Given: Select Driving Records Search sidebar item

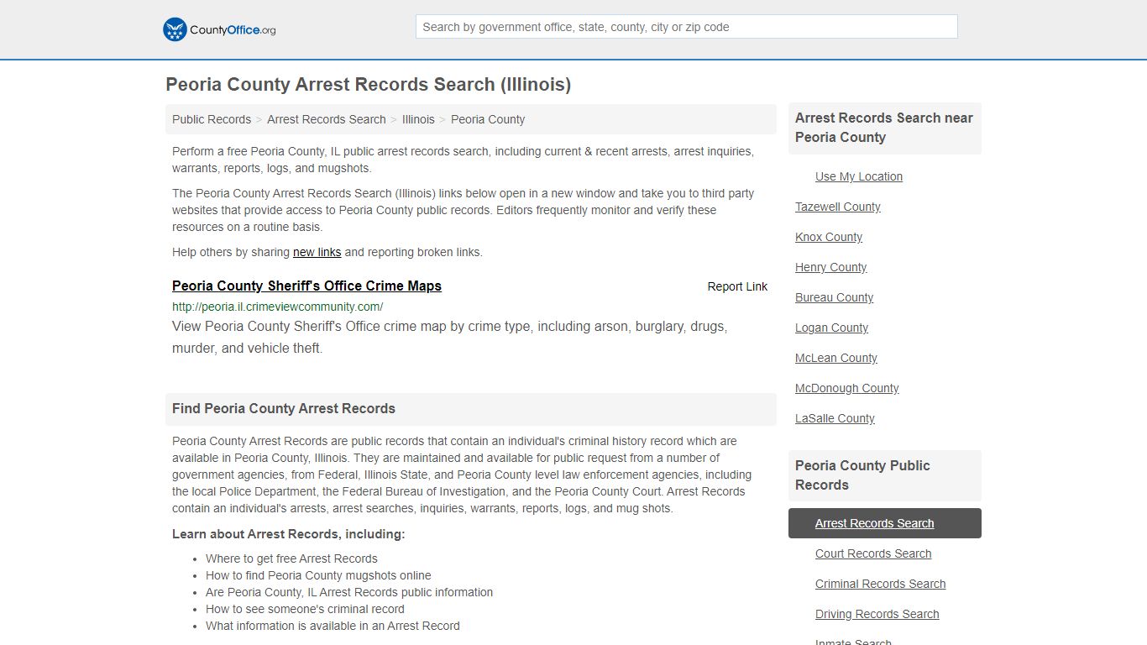Looking at the screenshot, I should pos(877,614).
